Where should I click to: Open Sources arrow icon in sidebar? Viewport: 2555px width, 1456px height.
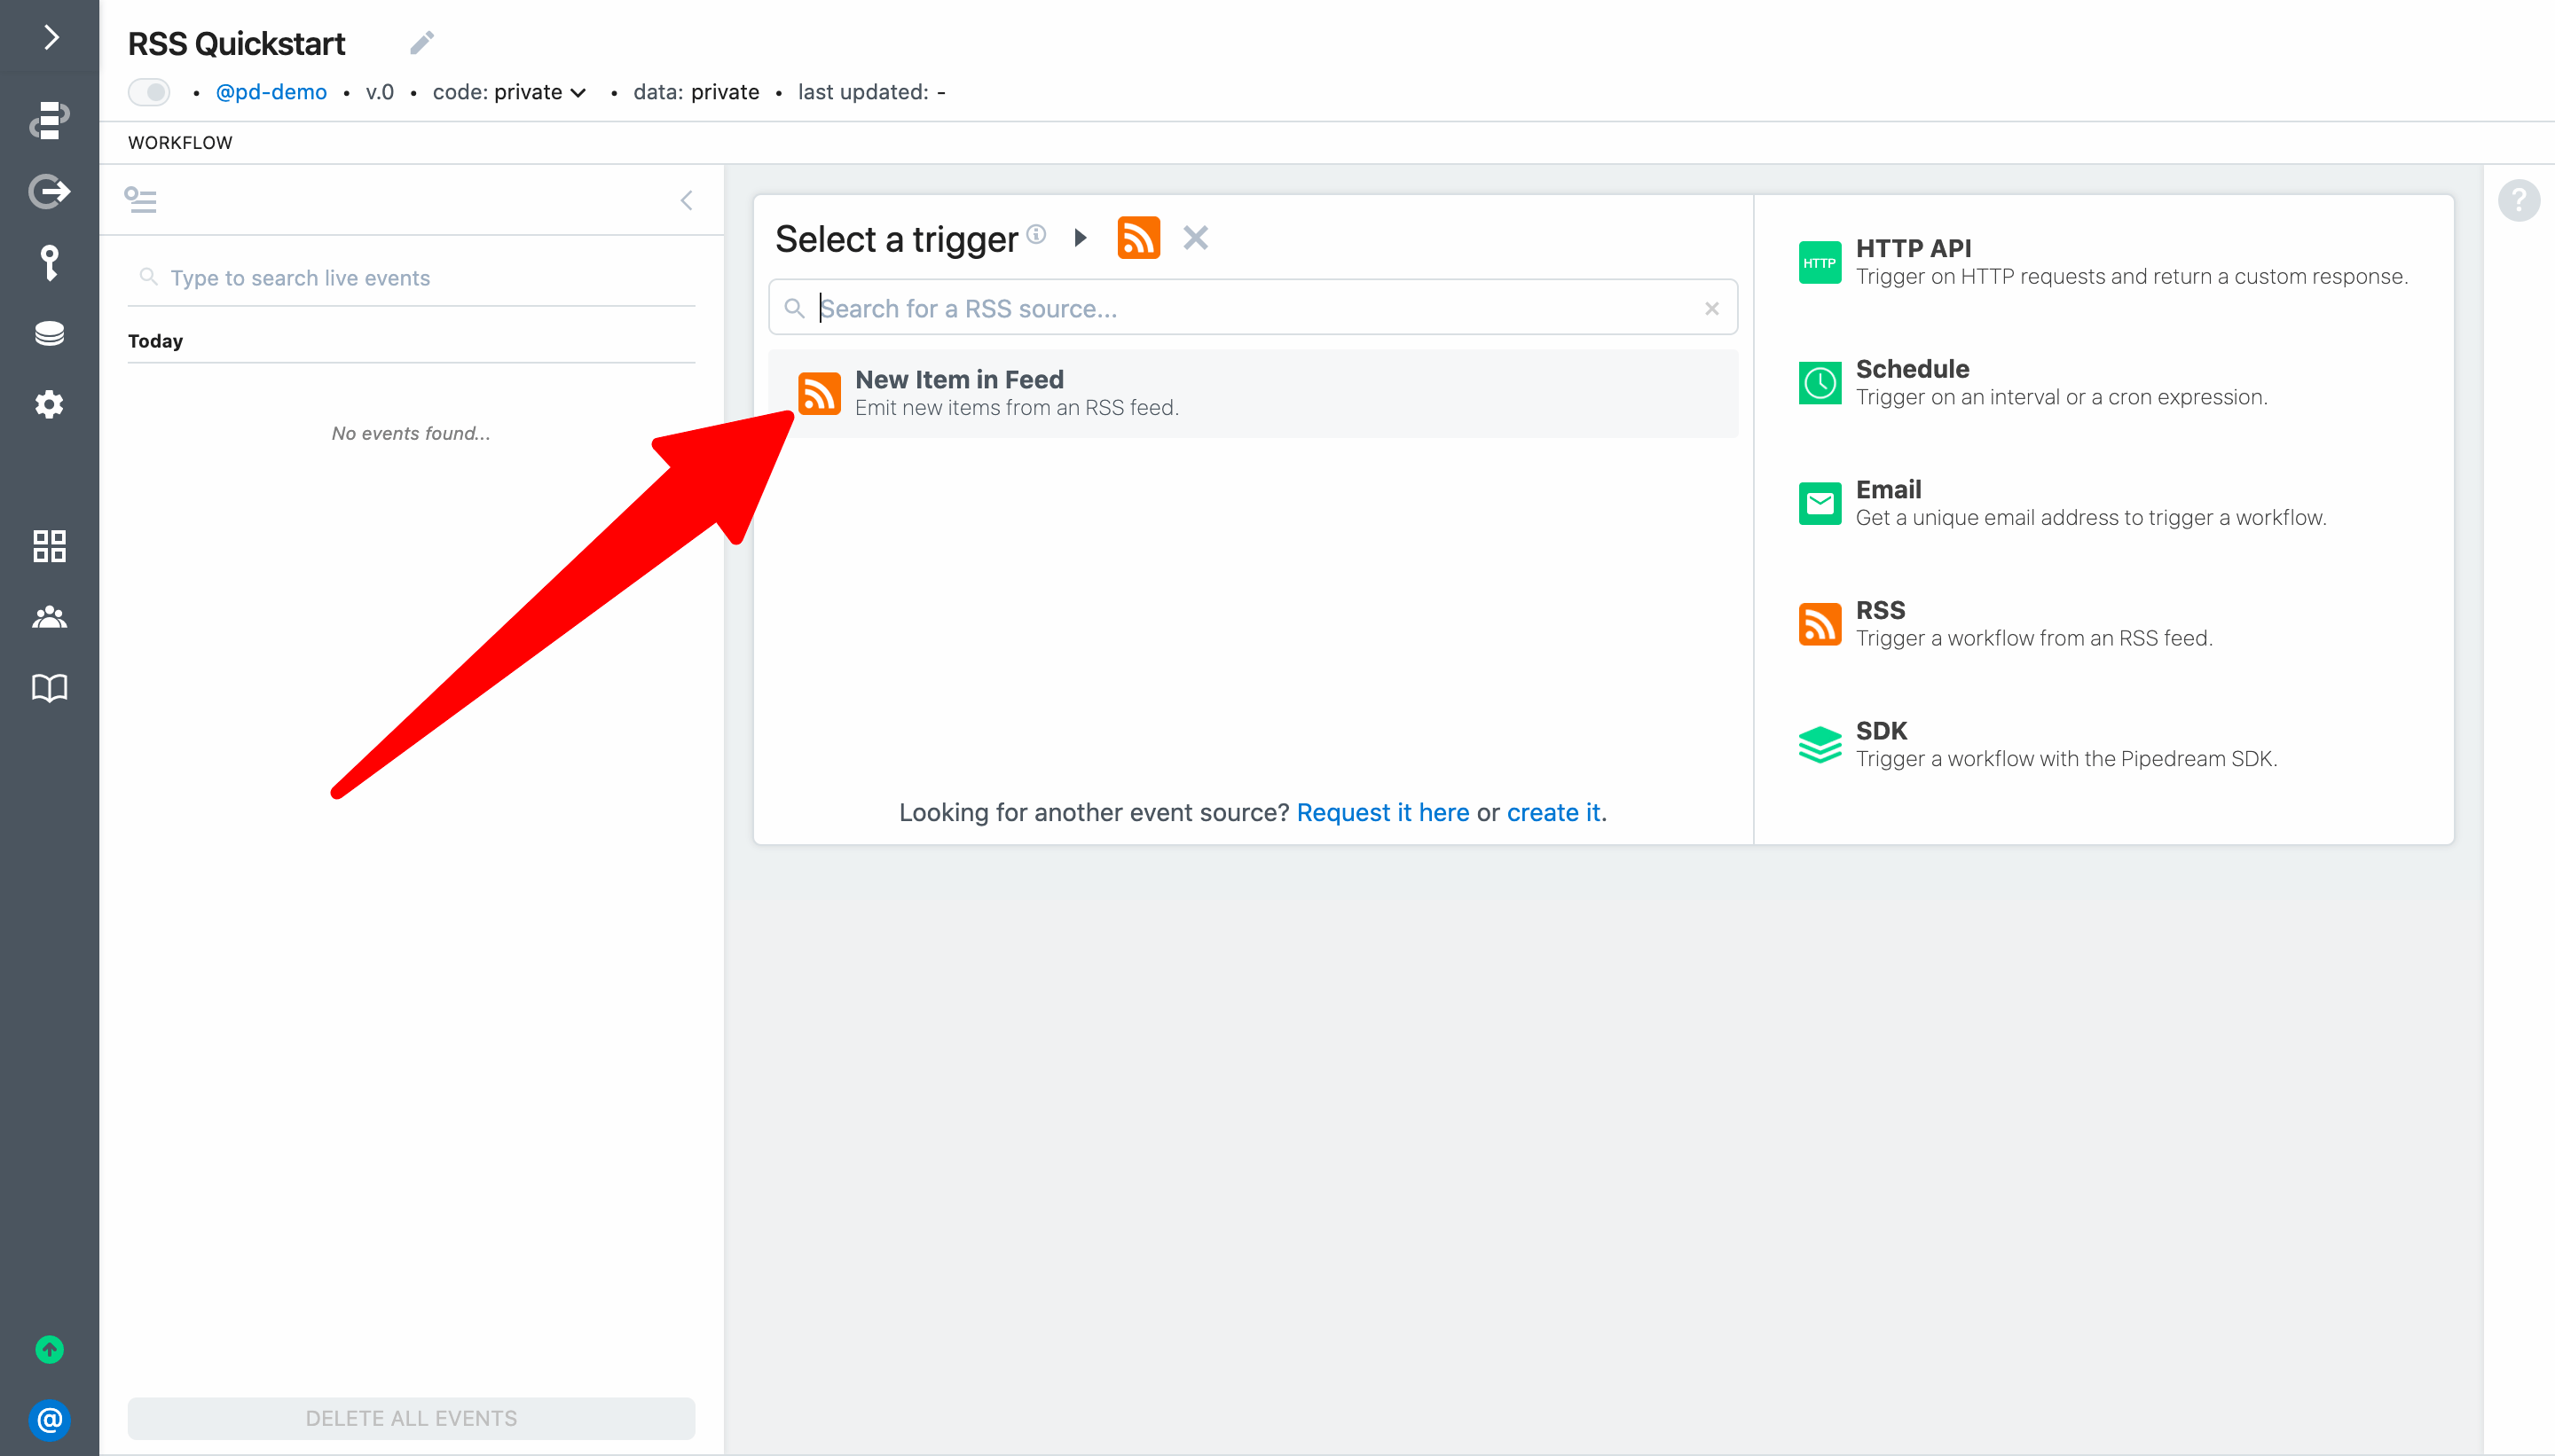tap(50, 191)
